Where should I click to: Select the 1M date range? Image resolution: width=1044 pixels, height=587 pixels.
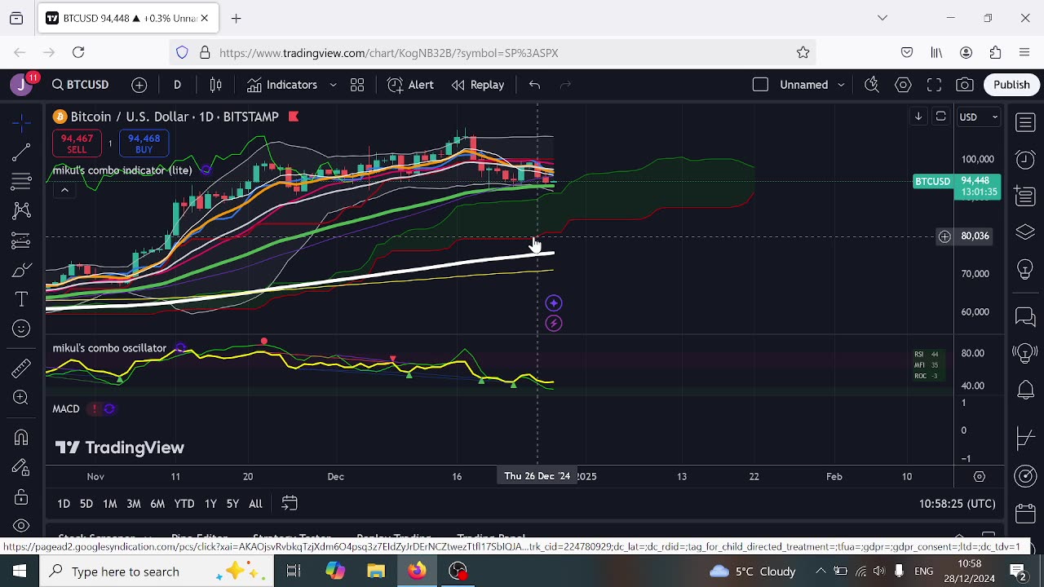click(x=110, y=504)
